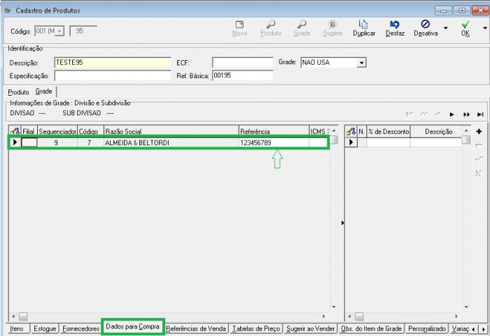Click the Filial cell in the ALMEIDA & BELTORDI row
Screen dimensions: 490x336
(29, 143)
